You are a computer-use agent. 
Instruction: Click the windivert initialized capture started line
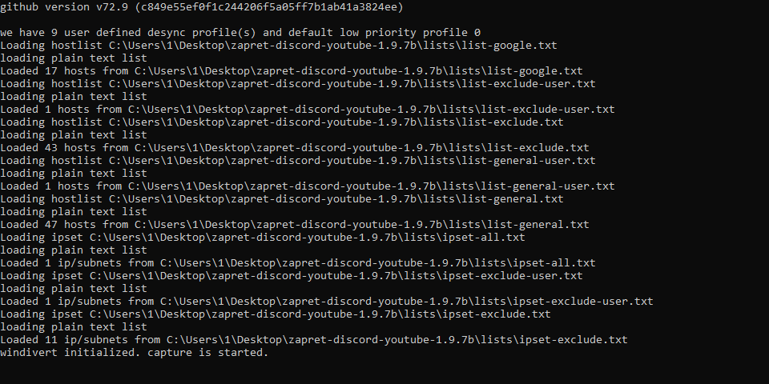(134, 353)
